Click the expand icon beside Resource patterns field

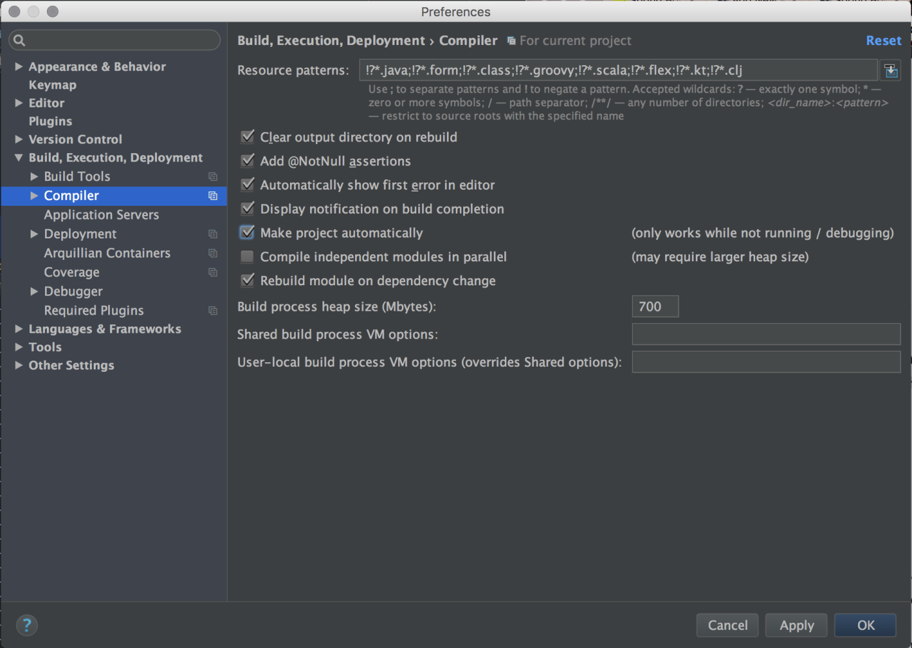[891, 70]
